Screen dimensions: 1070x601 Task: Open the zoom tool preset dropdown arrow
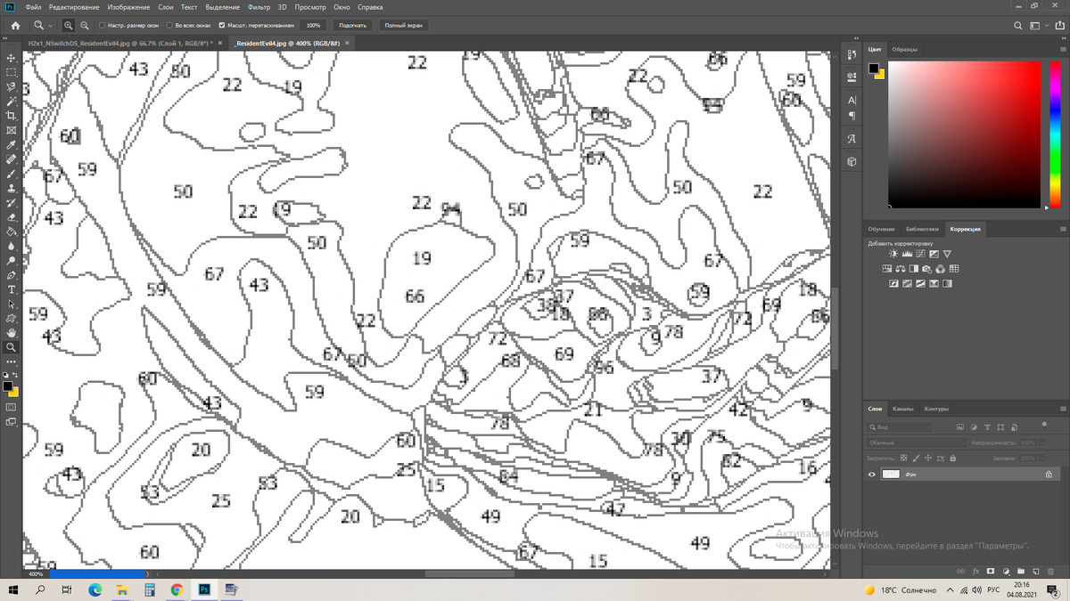click(x=51, y=26)
